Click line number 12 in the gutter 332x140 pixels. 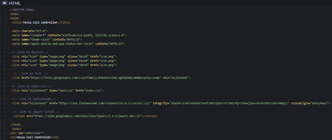pos(5,56)
